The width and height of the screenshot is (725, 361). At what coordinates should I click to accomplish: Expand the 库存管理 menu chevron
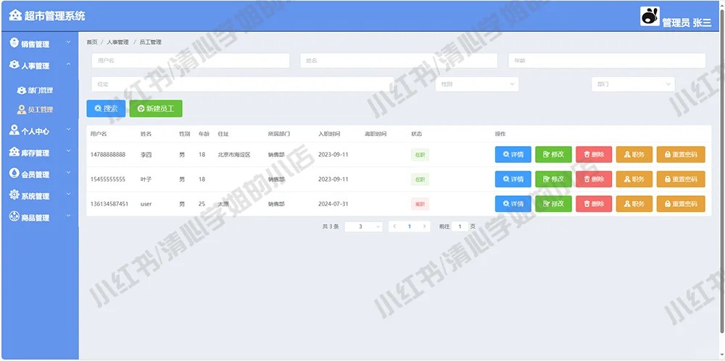coord(68,151)
